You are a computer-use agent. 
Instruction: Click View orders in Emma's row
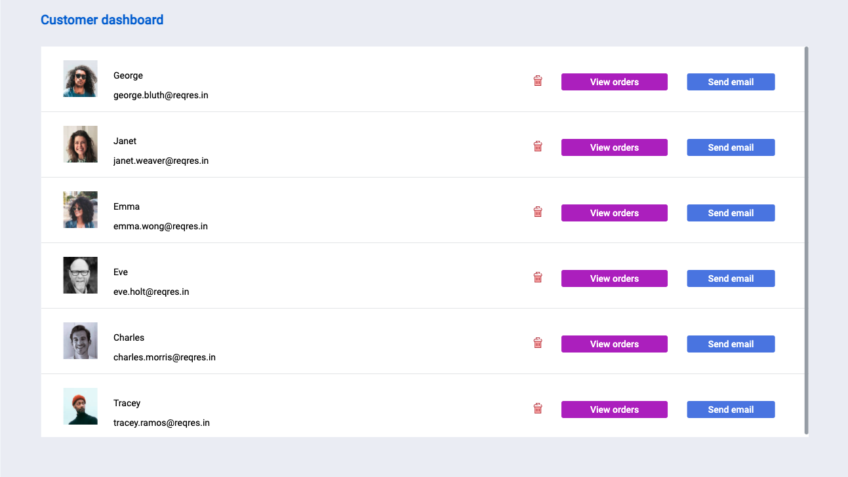614,213
